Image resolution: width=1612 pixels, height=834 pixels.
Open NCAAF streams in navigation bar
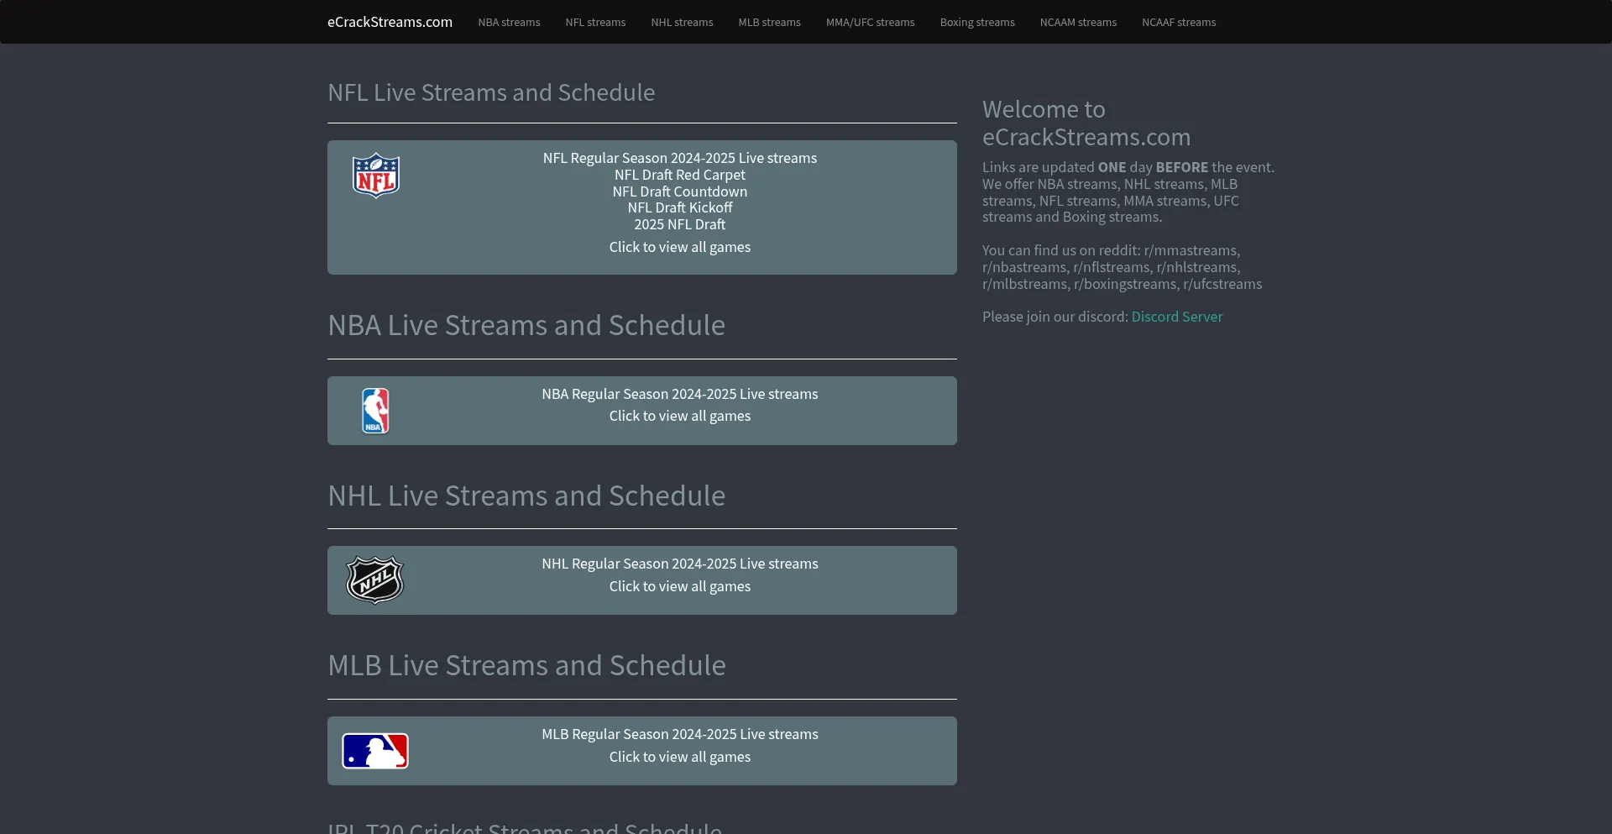click(x=1179, y=22)
